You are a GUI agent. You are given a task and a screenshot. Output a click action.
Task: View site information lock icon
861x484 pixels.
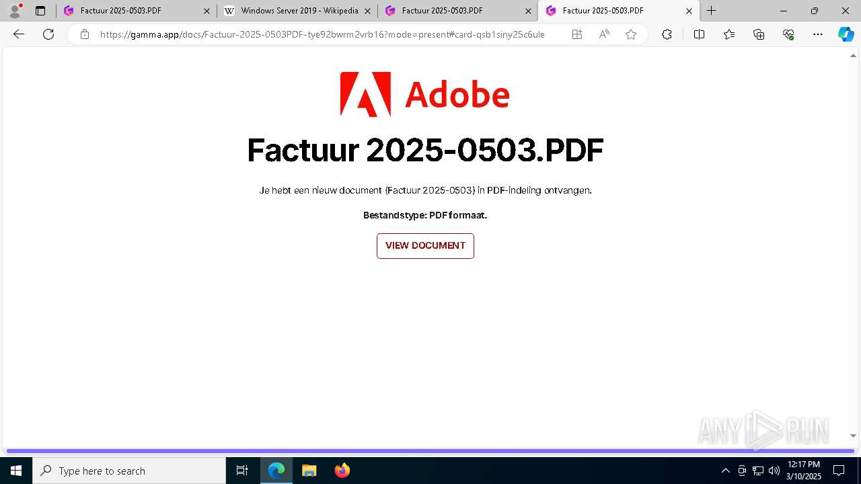point(85,34)
